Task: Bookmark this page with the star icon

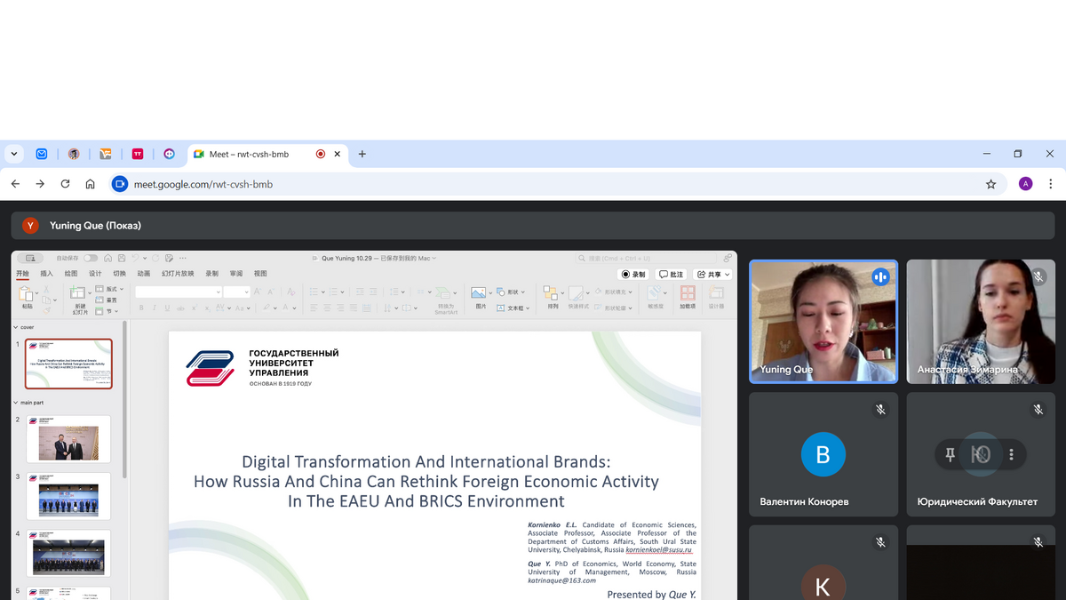Action: click(990, 184)
